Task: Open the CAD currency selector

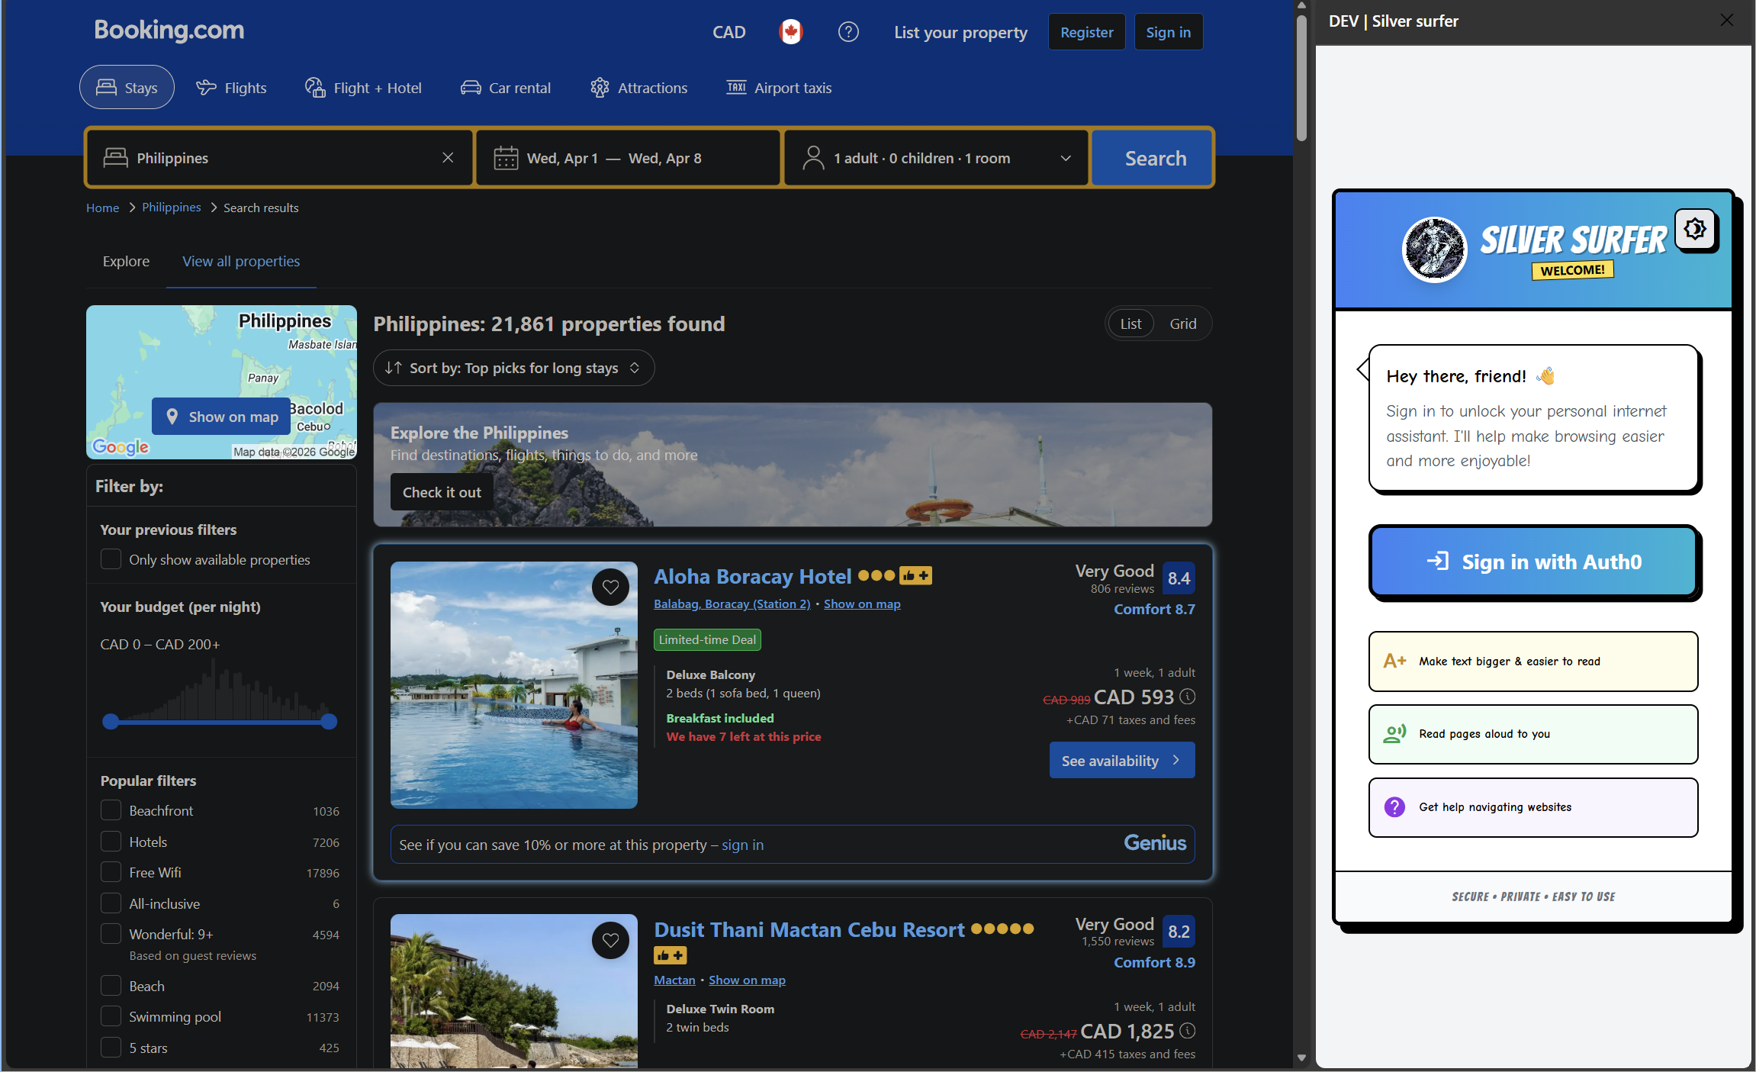Action: [728, 32]
